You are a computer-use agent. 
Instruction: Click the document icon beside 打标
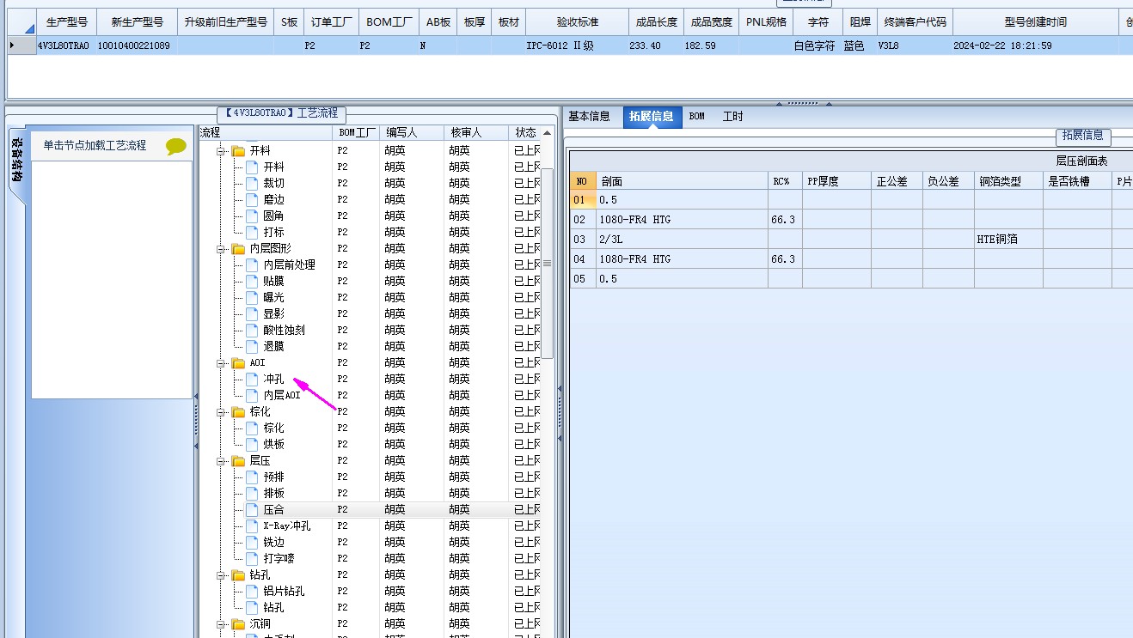[x=252, y=232]
